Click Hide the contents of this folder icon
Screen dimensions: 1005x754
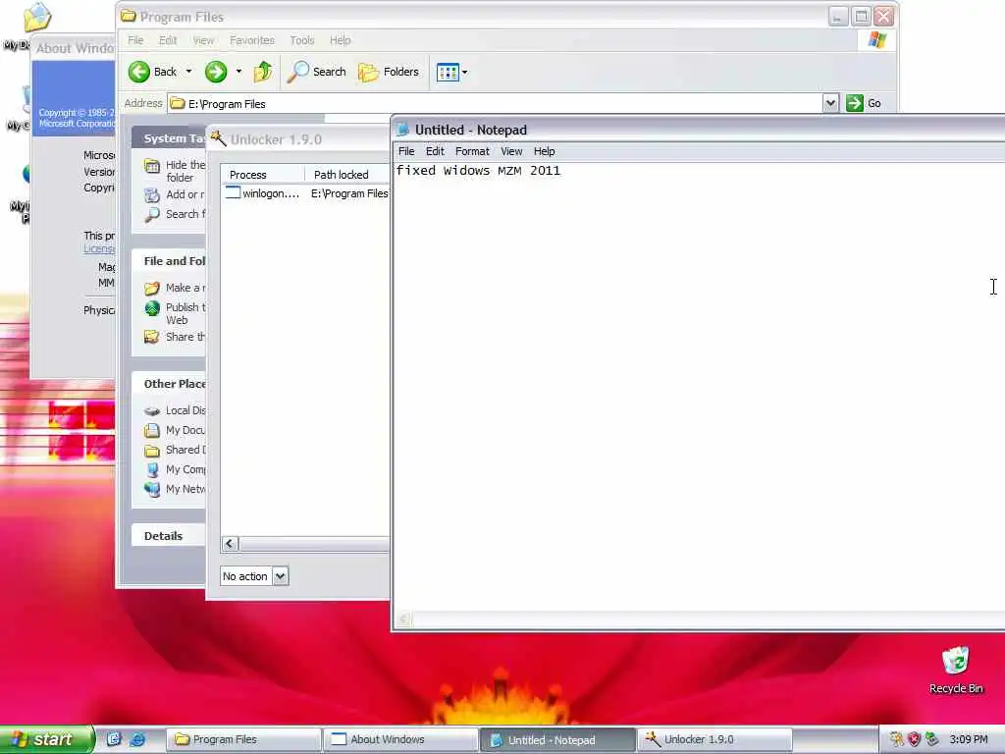[152, 167]
